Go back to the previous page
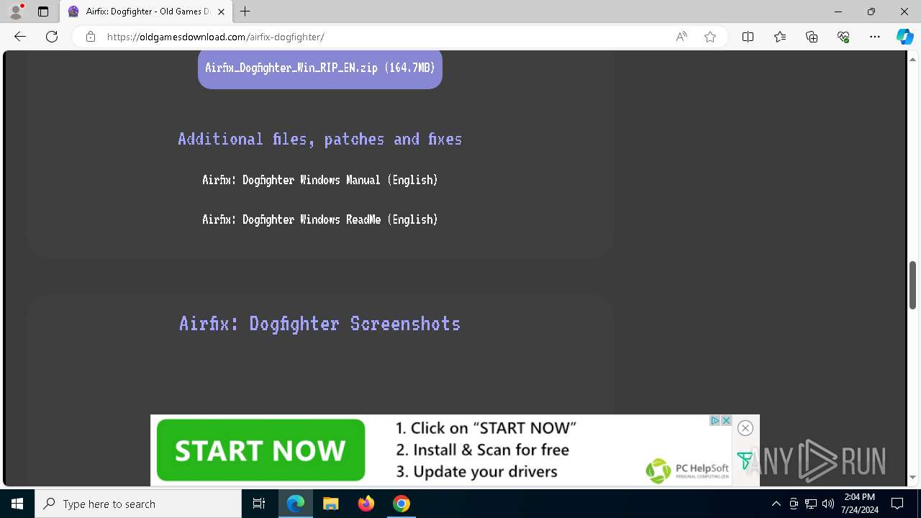The image size is (921, 518). [20, 37]
